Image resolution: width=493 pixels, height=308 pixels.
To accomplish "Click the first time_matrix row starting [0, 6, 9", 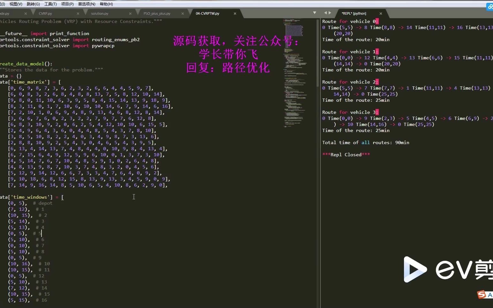I will pyautogui.click(x=81, y=88).
